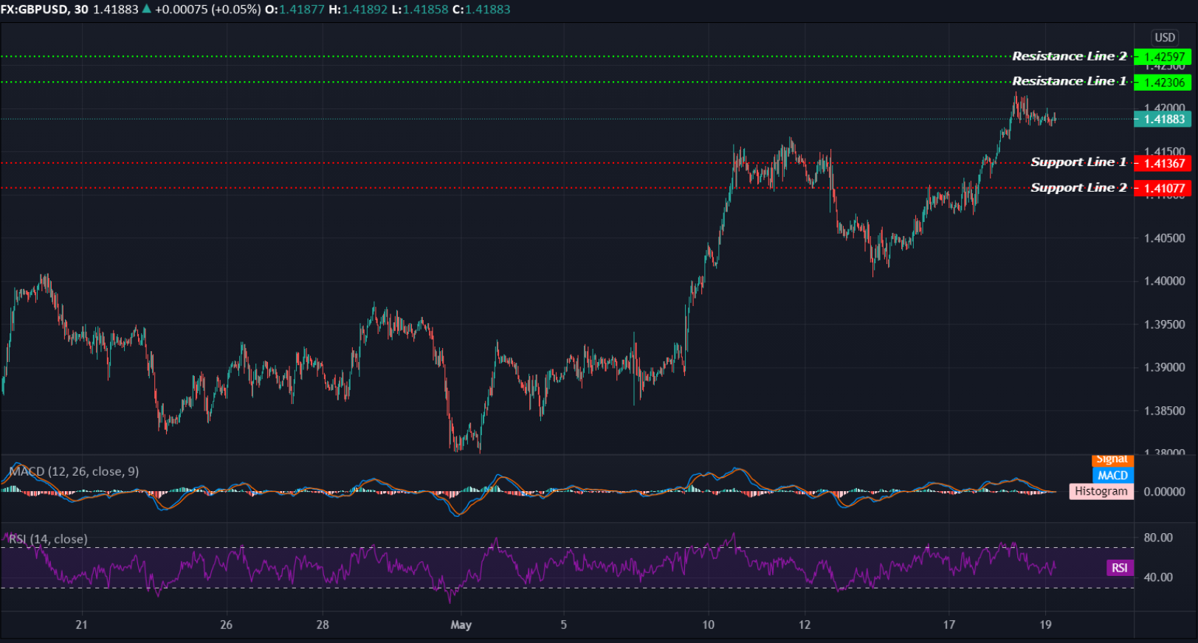Click the May date on time axis
Viewport: 1198px width, 643px height.
point(461,625)
